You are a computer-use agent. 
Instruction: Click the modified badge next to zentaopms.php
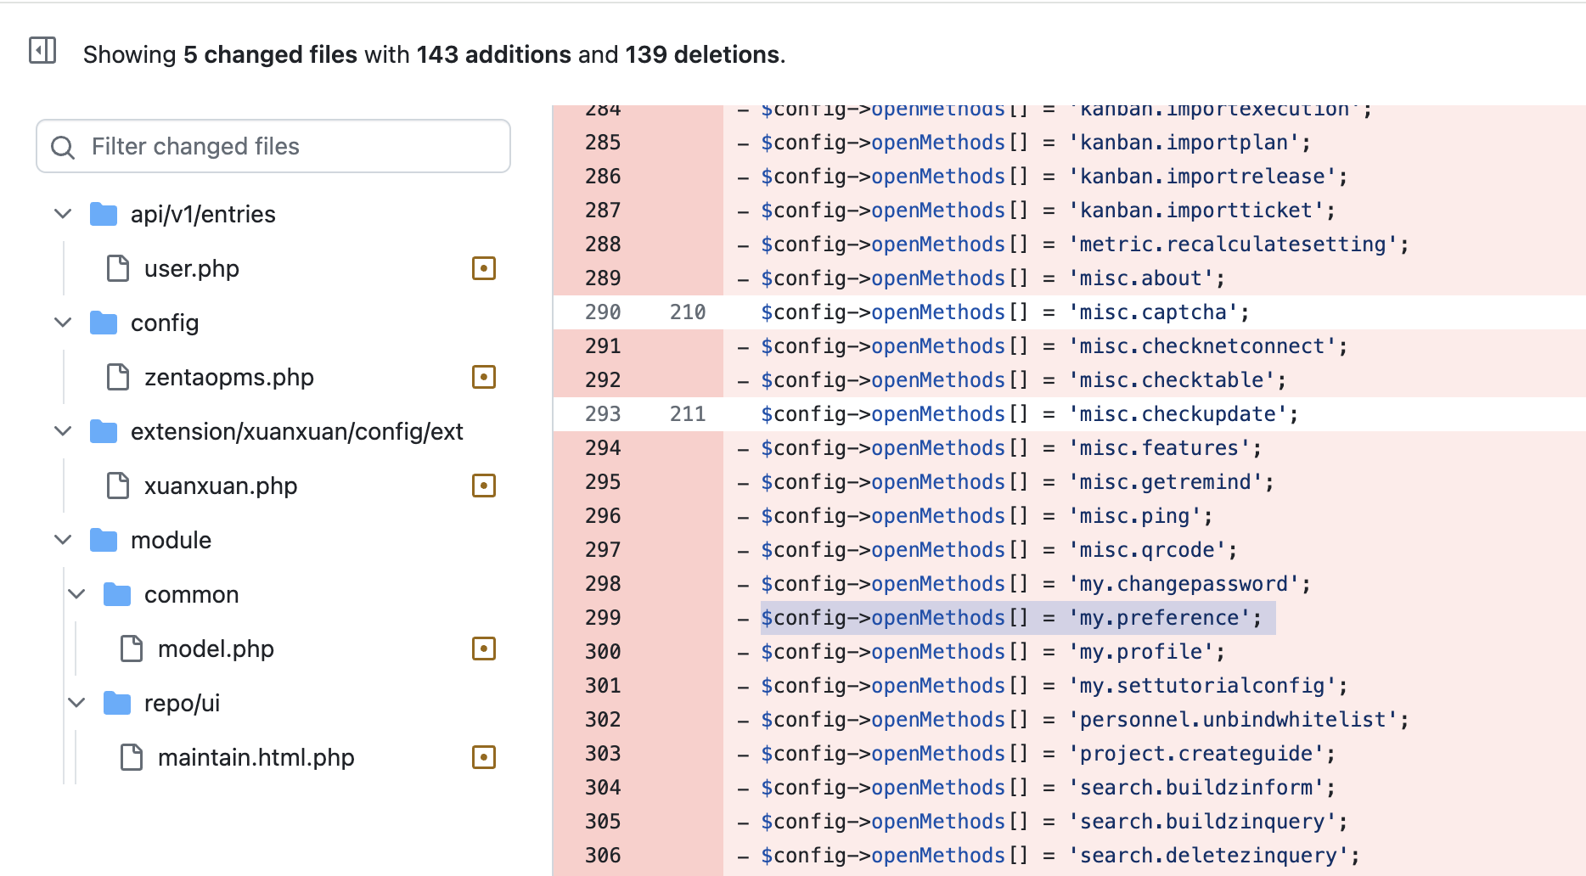pos(483,377)
